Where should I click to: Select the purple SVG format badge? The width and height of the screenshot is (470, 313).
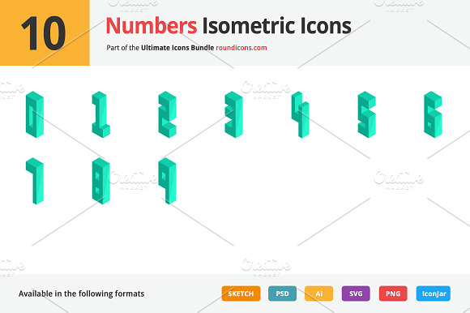[x=356, y=294]
